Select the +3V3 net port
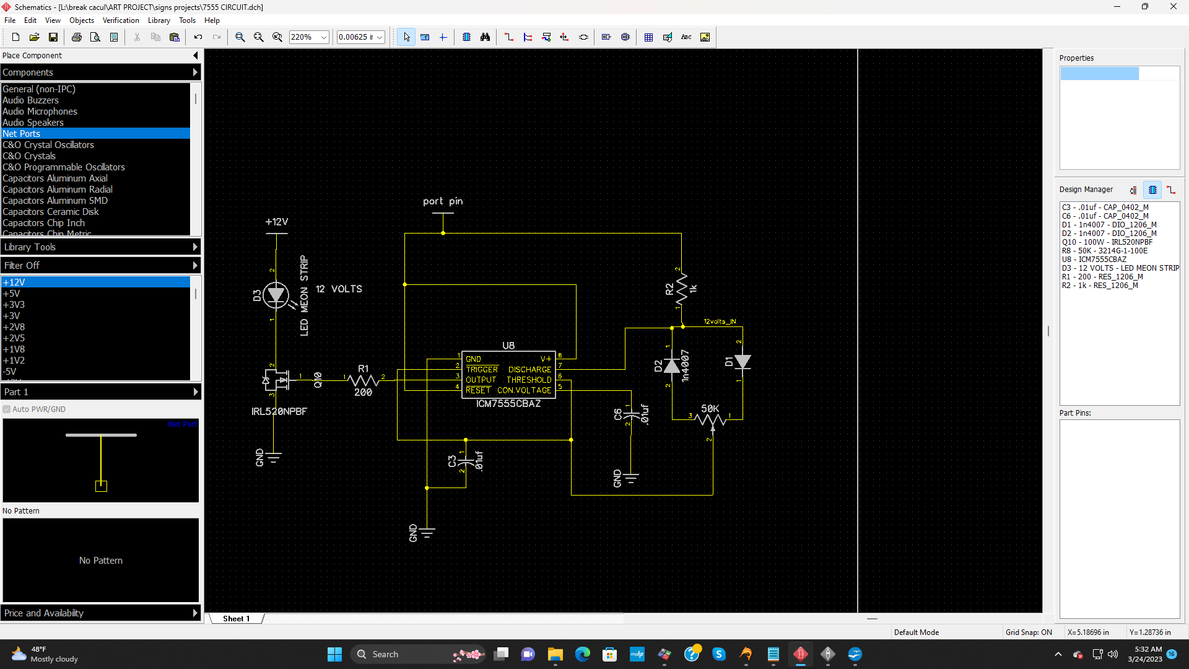Viewport: 1189px width, 669px height. (95, 305)
